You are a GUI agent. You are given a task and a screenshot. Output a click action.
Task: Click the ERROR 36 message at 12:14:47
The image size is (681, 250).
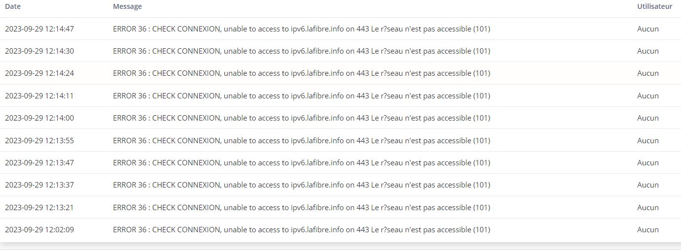302,29
